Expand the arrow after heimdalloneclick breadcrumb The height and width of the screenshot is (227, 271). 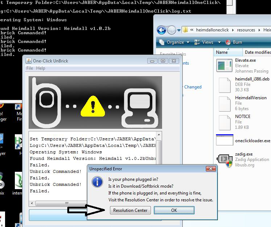point(233,30)
